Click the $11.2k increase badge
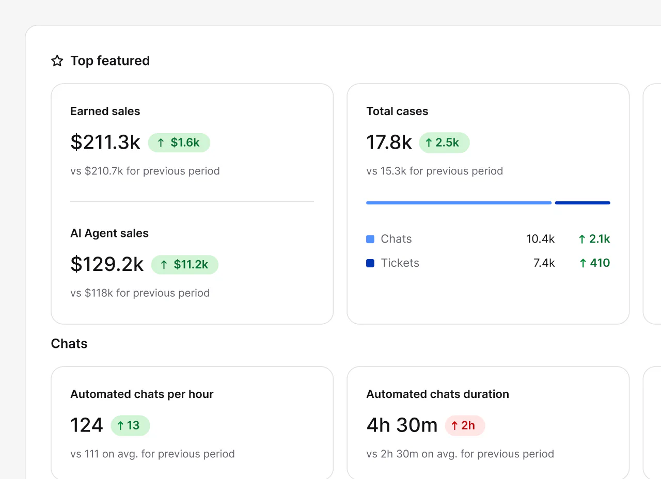 (x=184, y=265)
